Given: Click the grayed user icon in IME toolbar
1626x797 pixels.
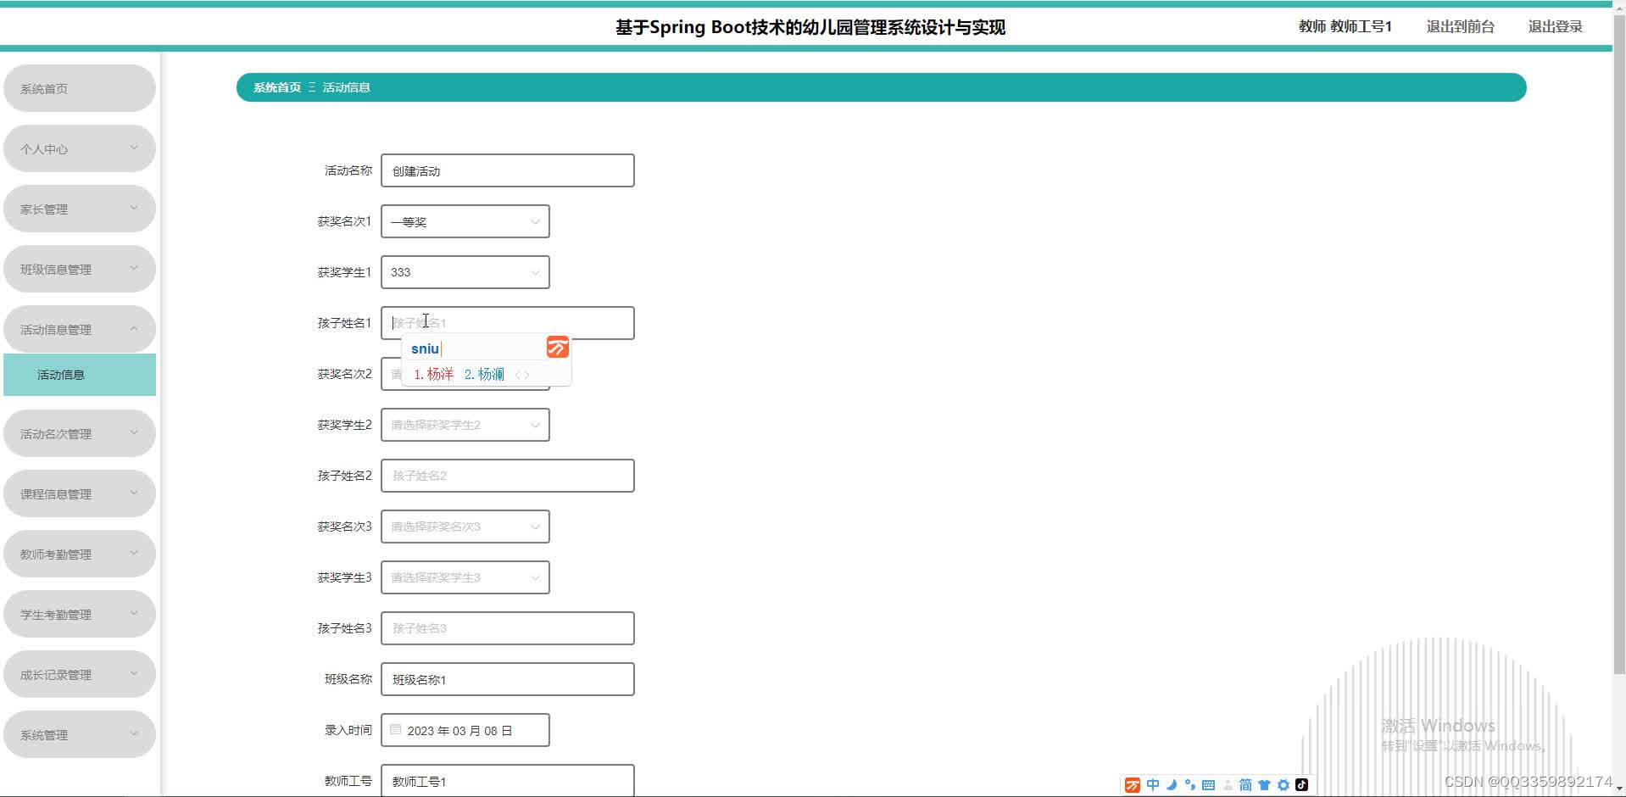Looking at the screenshot, I should pyautogui.click(x=1227, y=785).
